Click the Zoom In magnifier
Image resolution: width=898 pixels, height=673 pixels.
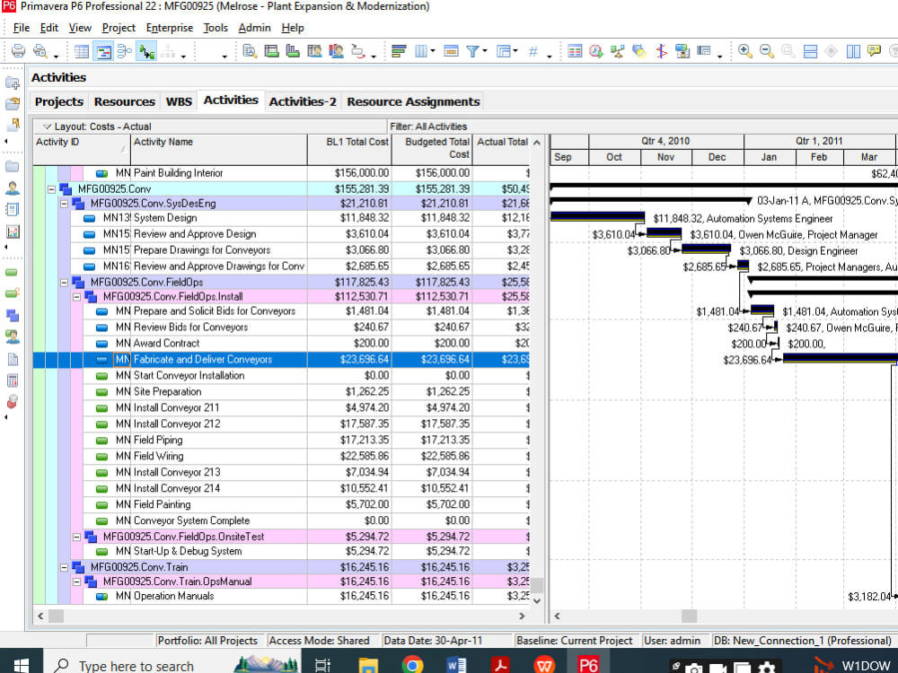[745, 51]
